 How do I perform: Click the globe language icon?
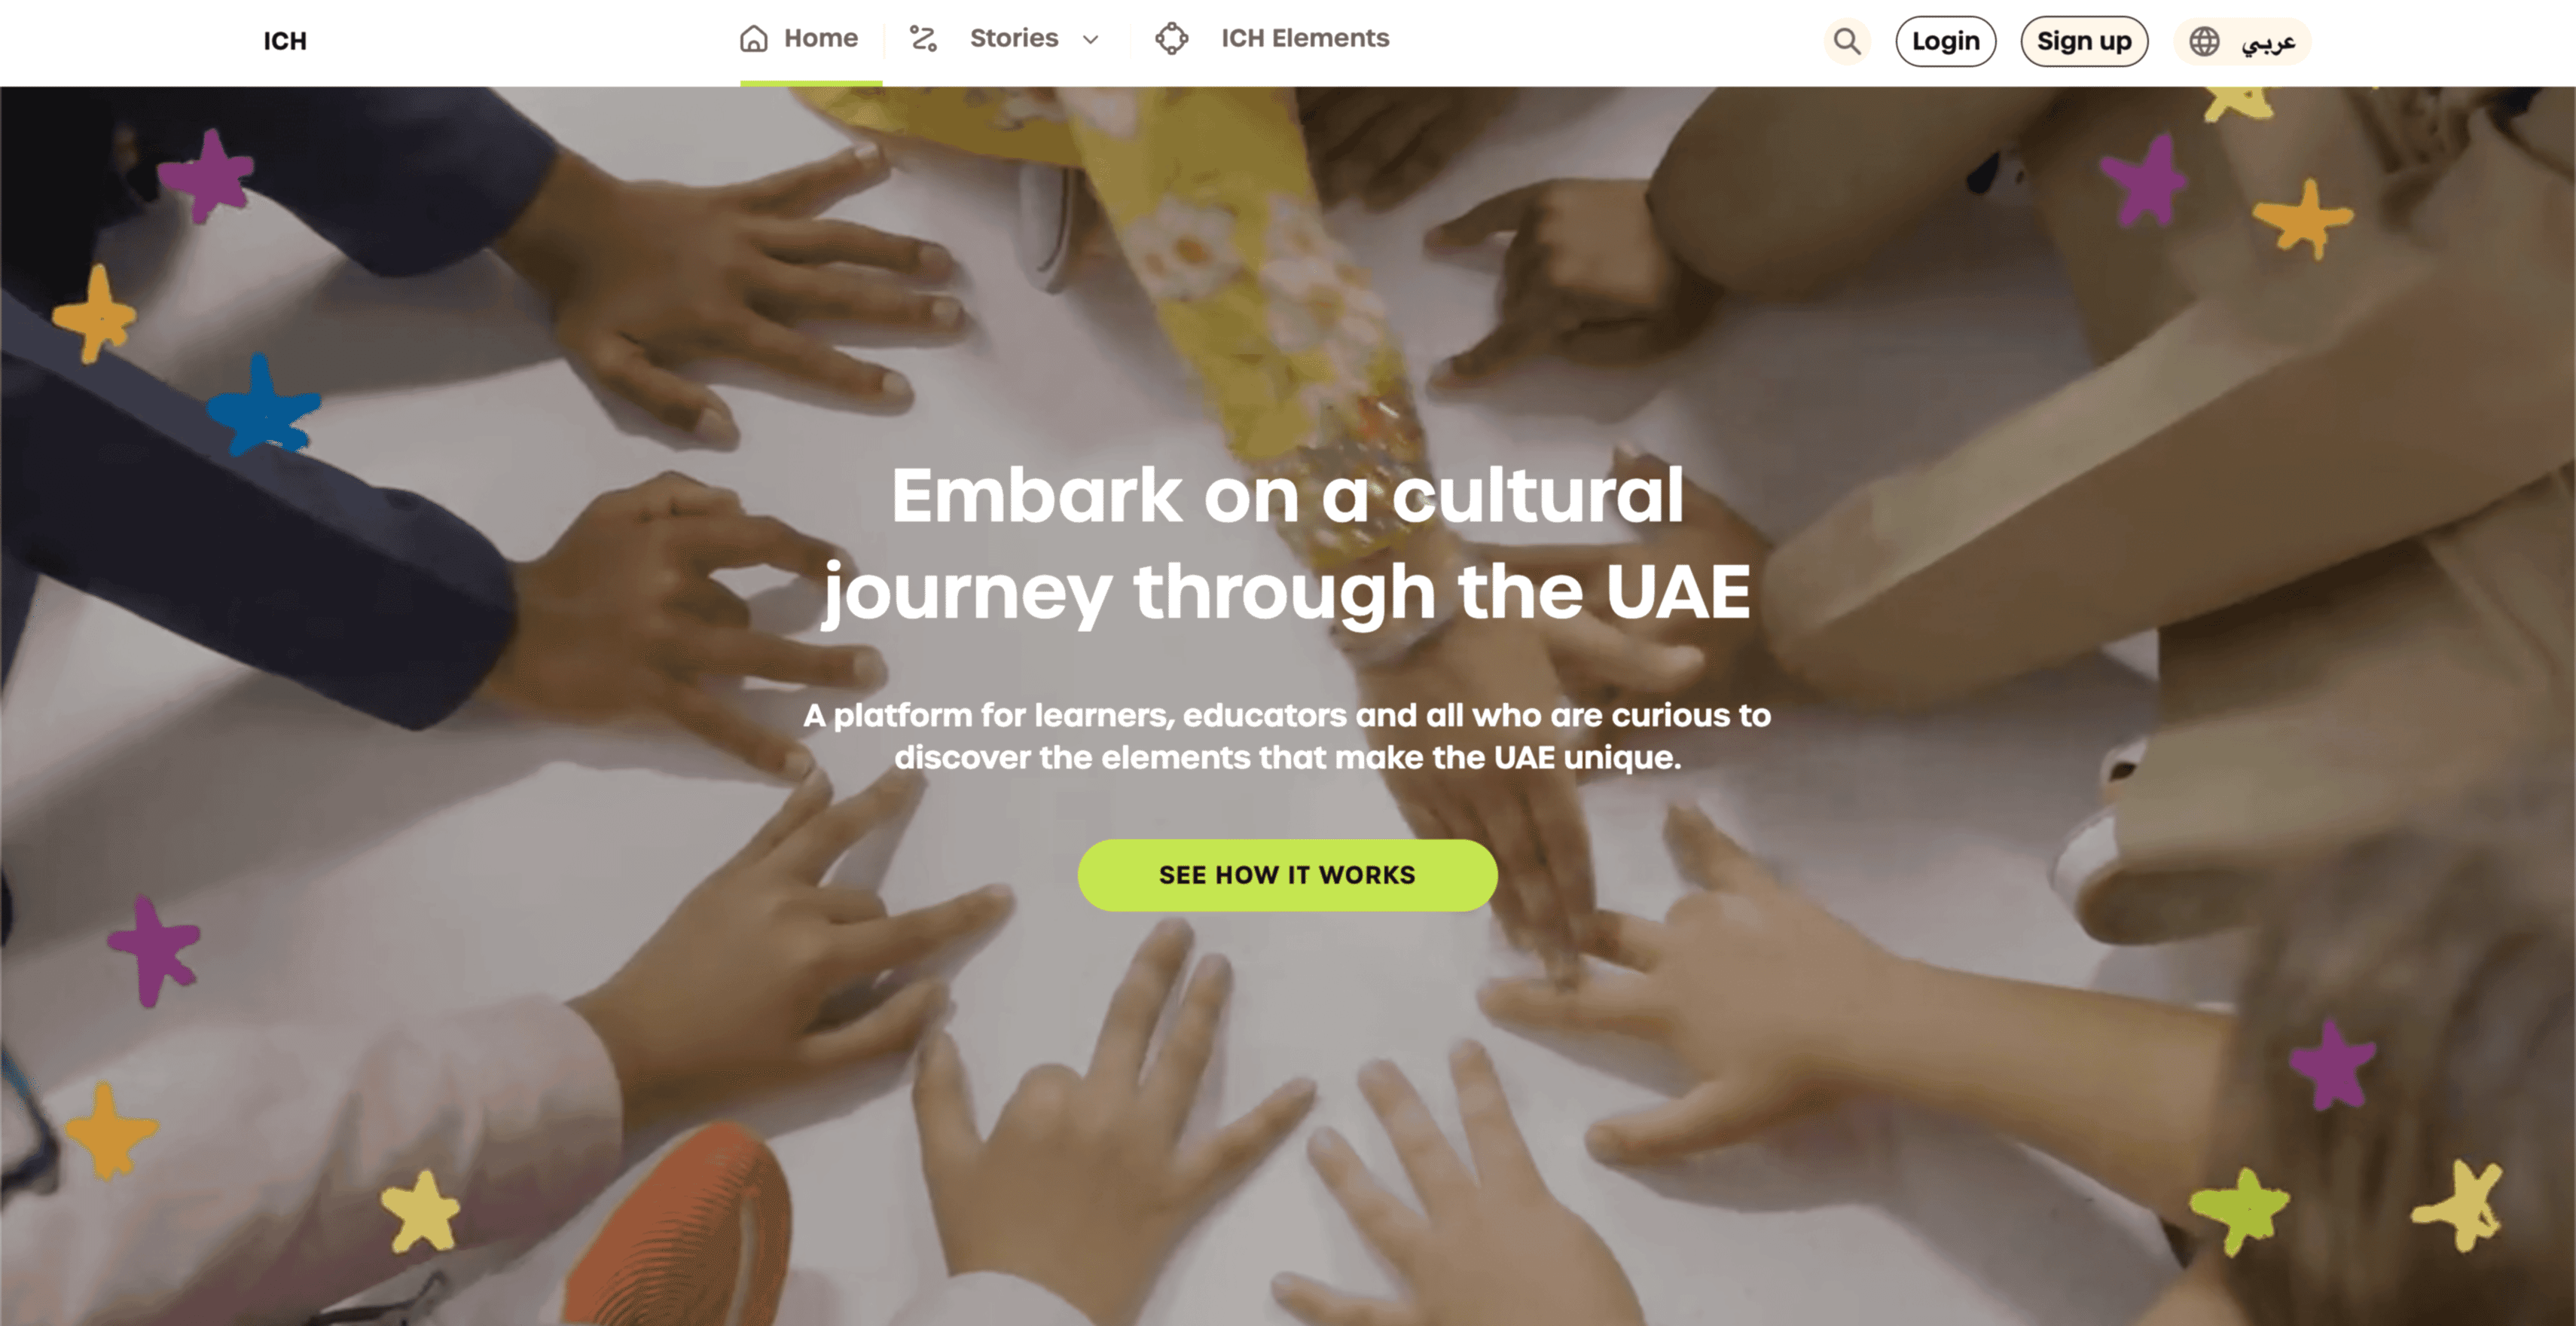click(2204, 41)
